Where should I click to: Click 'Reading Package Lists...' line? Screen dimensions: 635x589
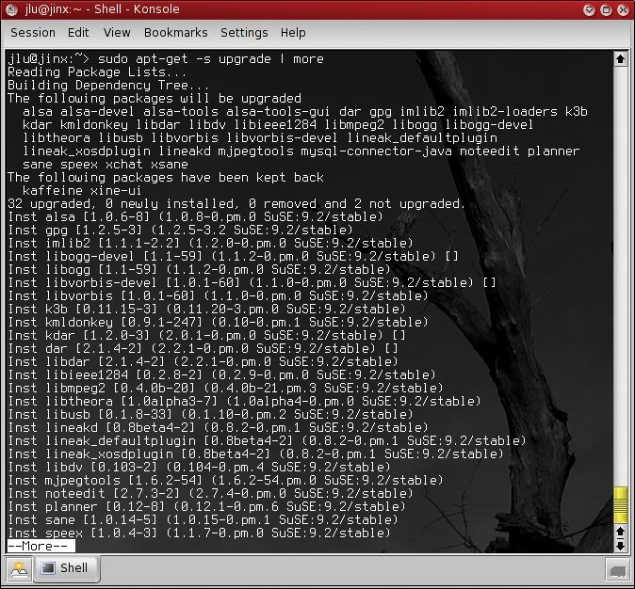pyautogui.click(x=97, y=72)
